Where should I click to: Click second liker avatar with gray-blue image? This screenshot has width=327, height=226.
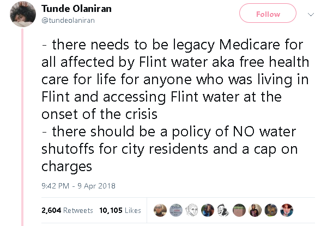[x=176, y=210]
